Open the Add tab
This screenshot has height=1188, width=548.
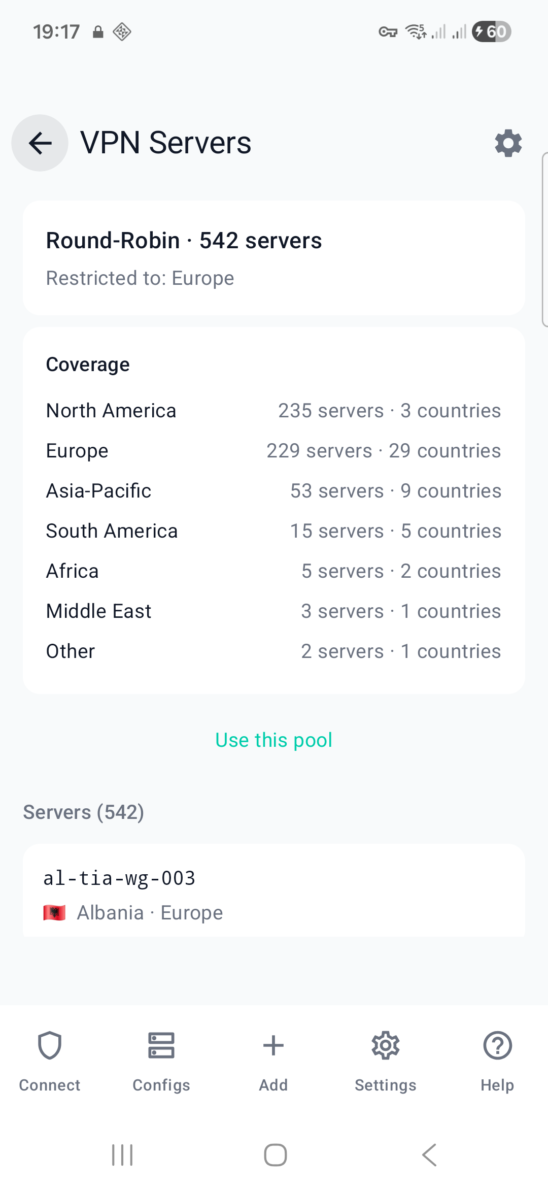tap(273, 1061)
